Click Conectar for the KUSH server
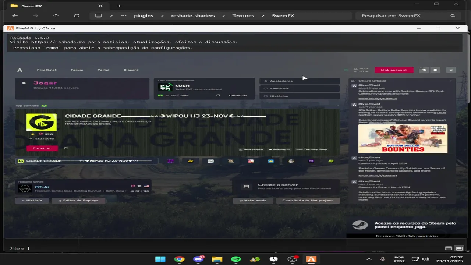Image resolution: width=471 pixels, height=265 pixels. (x=238, y=95)
